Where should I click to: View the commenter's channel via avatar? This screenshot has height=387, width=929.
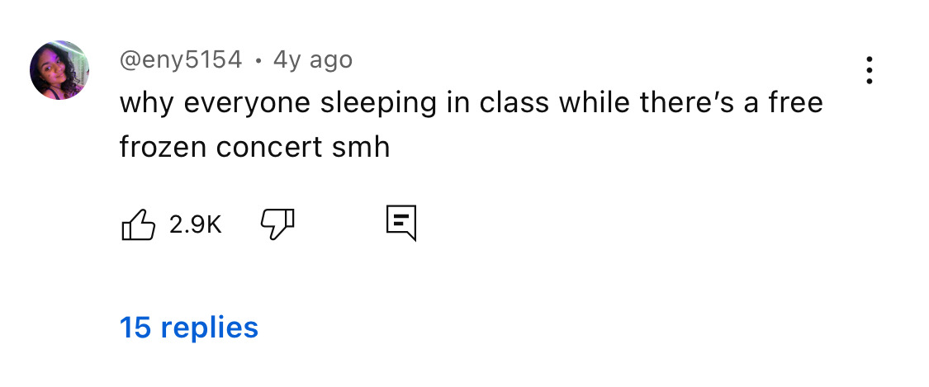59,70
